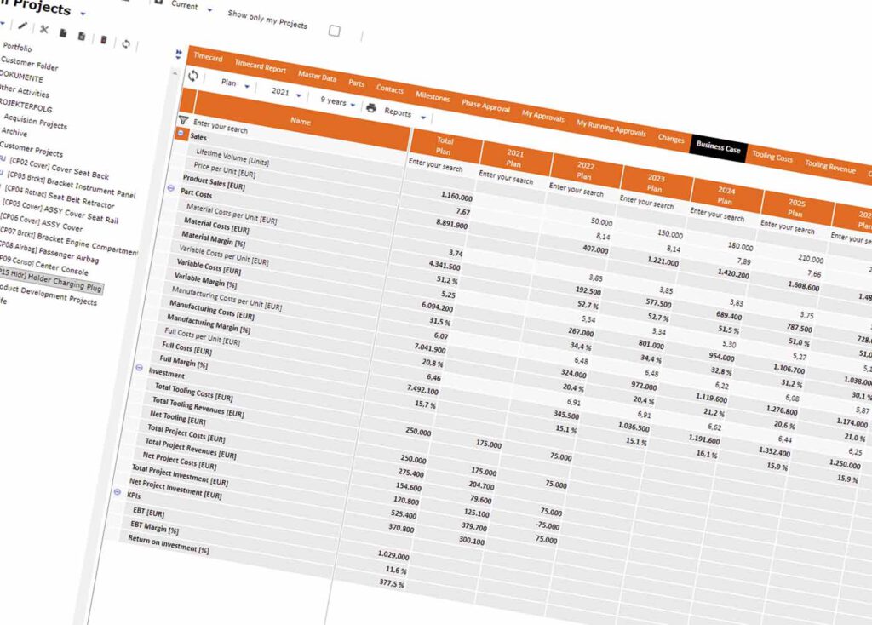Refresh the Business Case table
Image resolution: width=872 pixels, height=625 pixels.
[193, 76]
